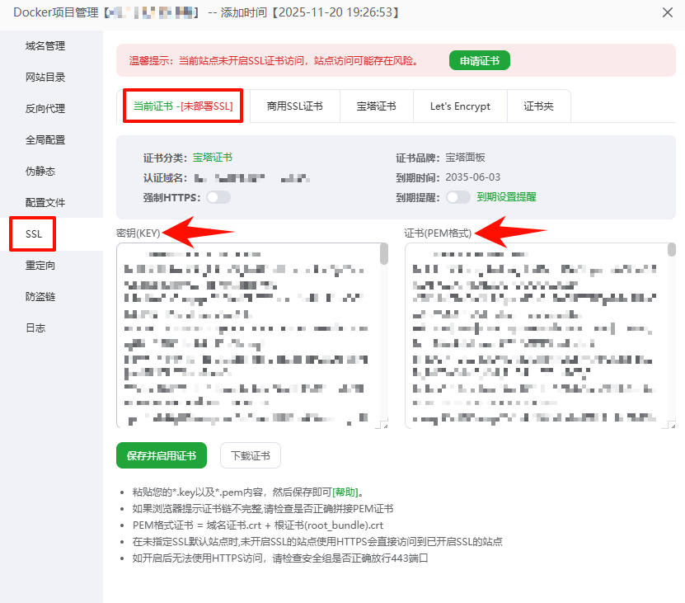Click the 下载证书 button
This screenshot has width=685, height=603.
(x=250, y=455)
